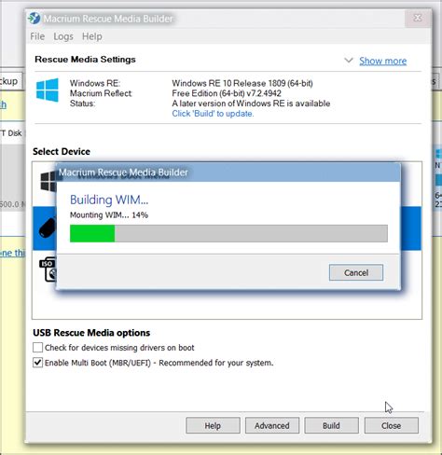Cancel the Building WIM operation

tap(356, 272)
